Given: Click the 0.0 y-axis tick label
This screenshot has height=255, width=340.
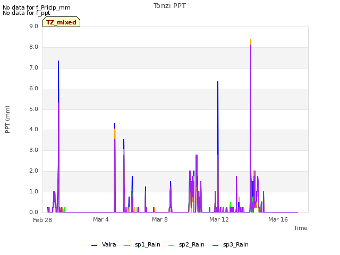Looking at the screenshot, I should click(33, 212).
